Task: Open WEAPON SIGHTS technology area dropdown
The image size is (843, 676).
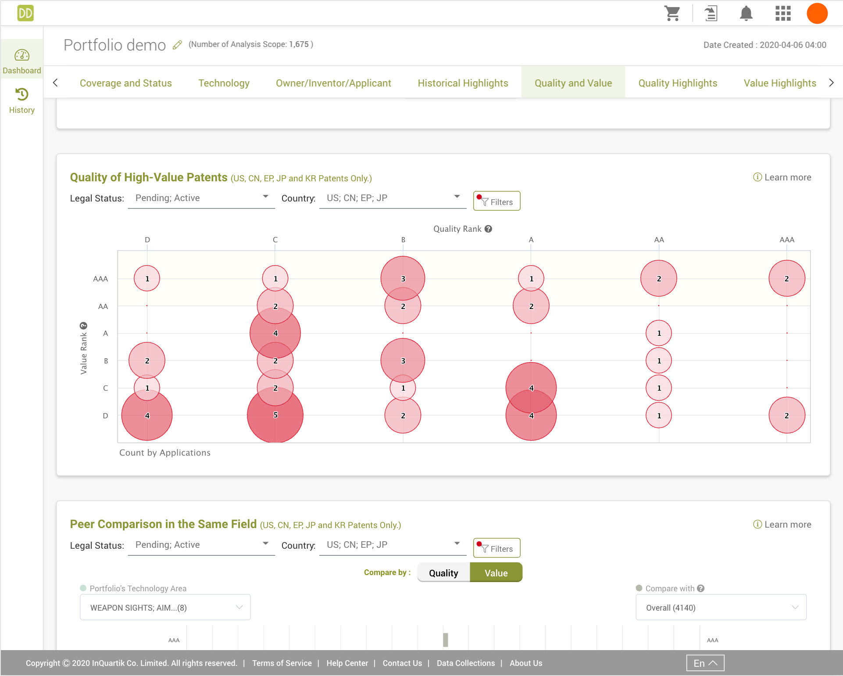Action: 165,608
